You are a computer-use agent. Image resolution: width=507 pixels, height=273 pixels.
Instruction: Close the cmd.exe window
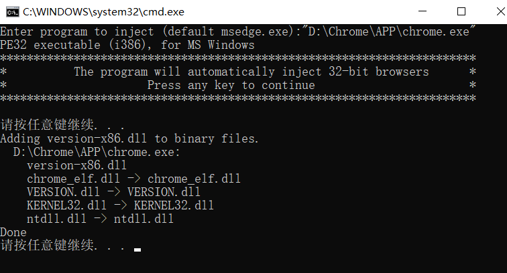[x=500, y=11]
